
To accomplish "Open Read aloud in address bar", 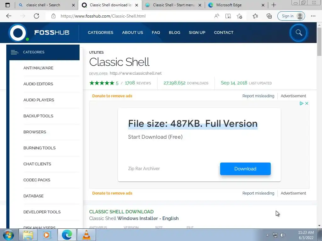I will point(217,16).
